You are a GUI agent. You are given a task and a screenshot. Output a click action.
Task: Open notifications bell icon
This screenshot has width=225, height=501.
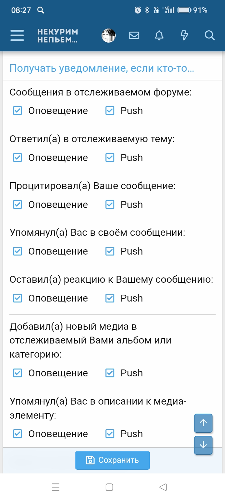[159, 35]
